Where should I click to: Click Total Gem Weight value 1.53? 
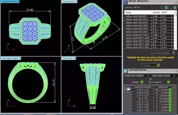point(147,76)
